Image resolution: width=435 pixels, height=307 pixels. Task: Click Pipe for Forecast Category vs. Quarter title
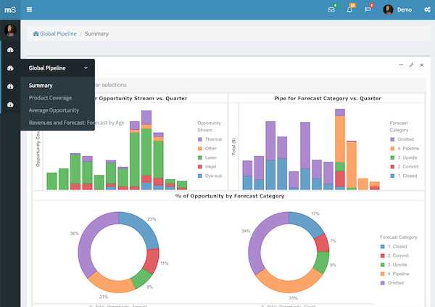[x=328, y=99]
